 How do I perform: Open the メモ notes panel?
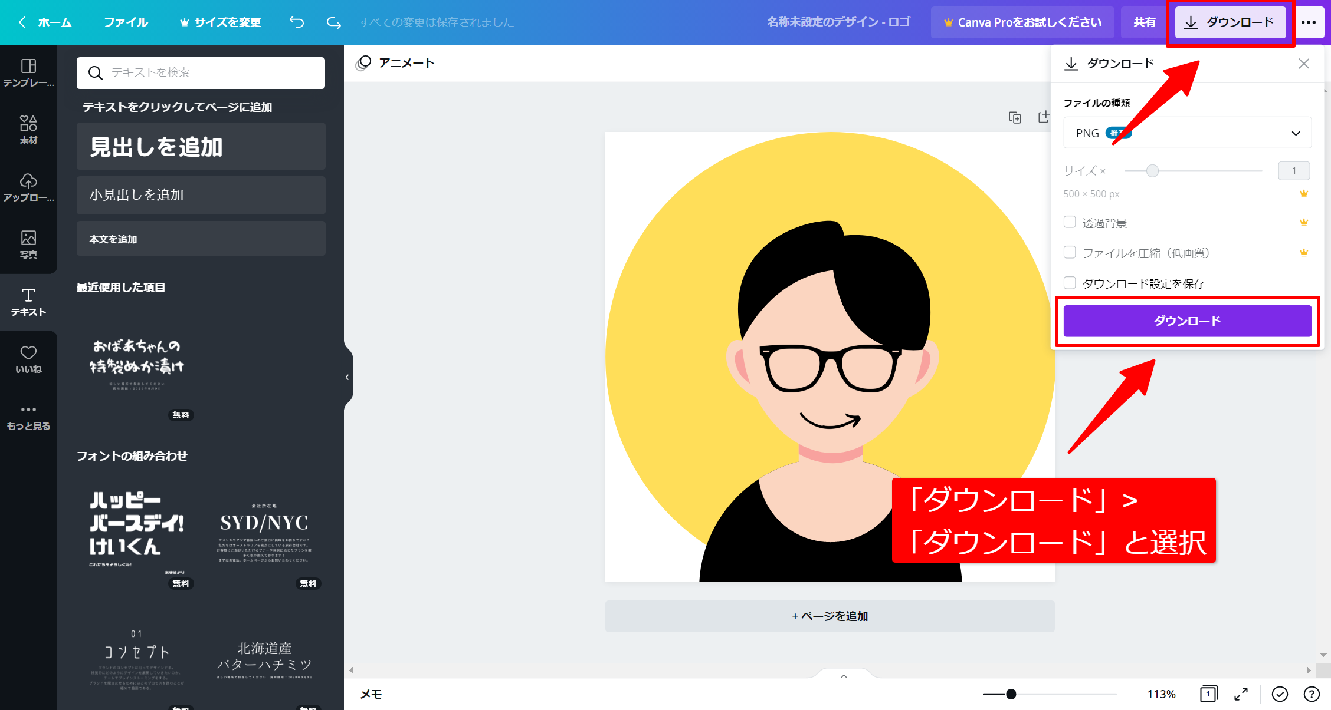tap(371, 694)
